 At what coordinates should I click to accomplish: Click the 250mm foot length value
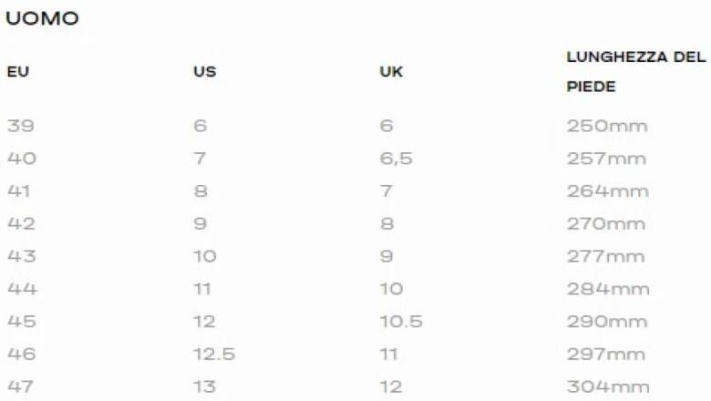606,126
